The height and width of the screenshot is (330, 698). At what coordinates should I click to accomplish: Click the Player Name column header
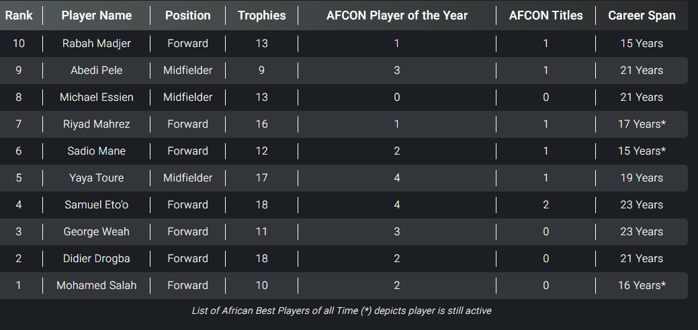coord(96,15)
